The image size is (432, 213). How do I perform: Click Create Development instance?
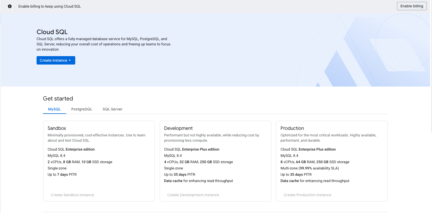(193, 195)
